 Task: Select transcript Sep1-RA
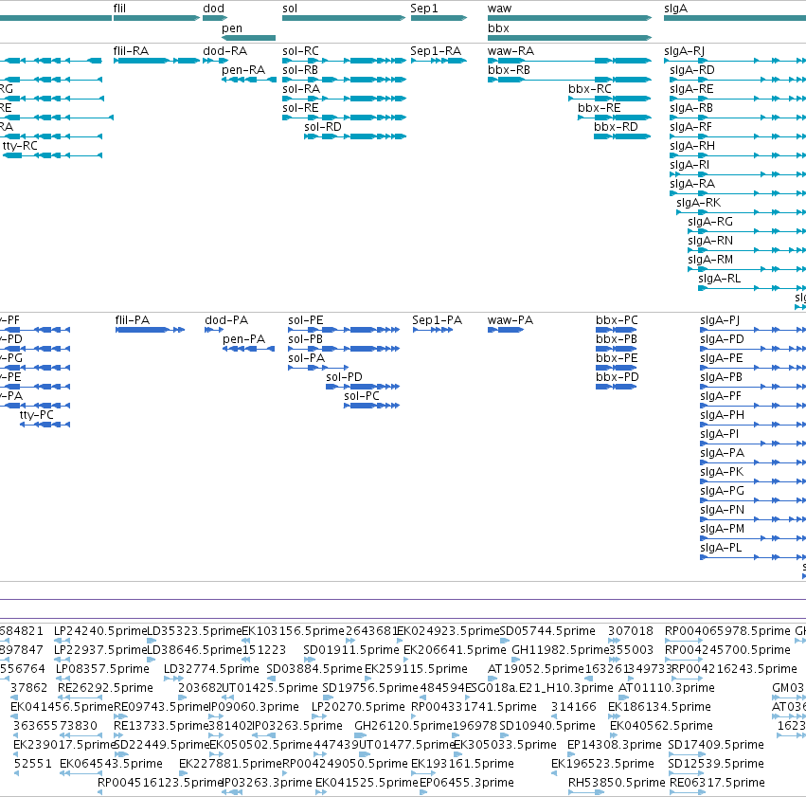(x=439, y=61)
